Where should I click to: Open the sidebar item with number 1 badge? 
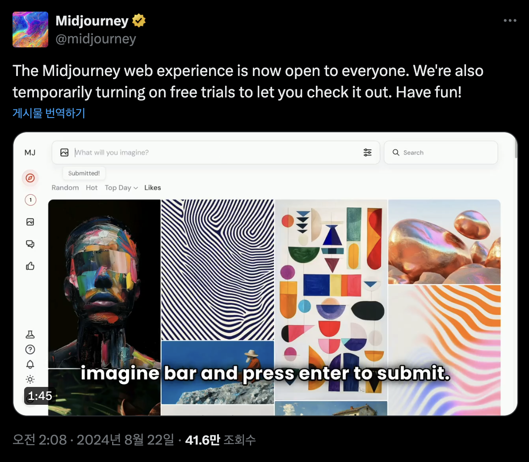[30, 200]
